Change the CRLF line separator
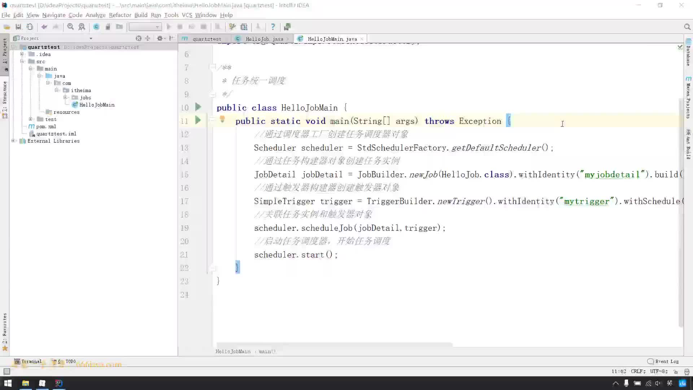The height and width of the screenshot is (390, 693). (638, 371)
